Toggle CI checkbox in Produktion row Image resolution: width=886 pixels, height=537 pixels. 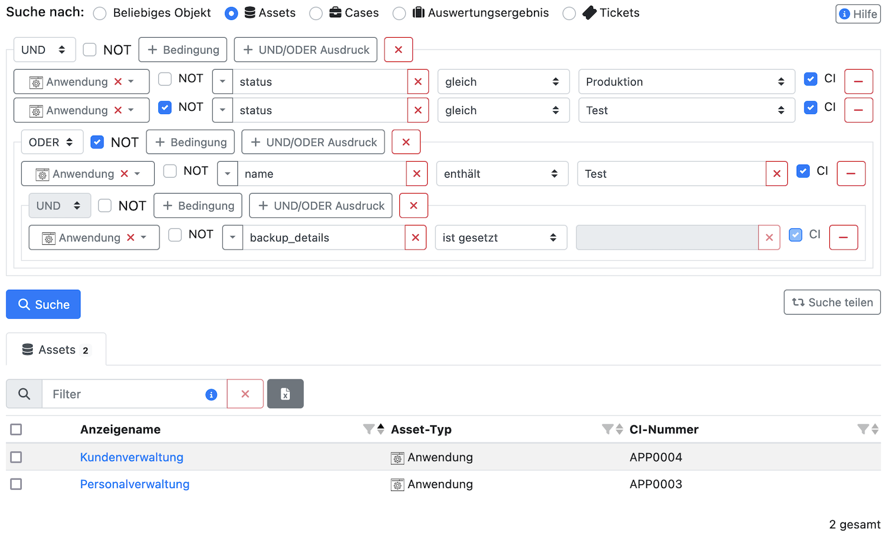(x=811, y=78)
